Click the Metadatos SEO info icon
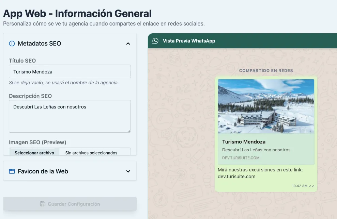 pyautogui.click(x=12, y=44)
